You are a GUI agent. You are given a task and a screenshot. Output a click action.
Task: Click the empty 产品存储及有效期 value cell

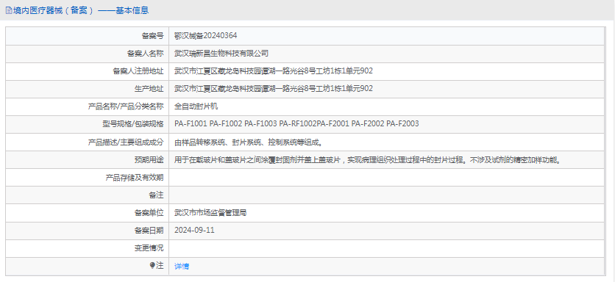tap(387, 177)
